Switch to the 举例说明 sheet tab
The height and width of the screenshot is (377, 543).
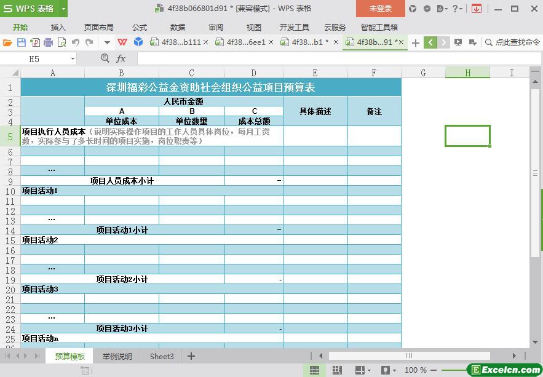tap(117, 356)
